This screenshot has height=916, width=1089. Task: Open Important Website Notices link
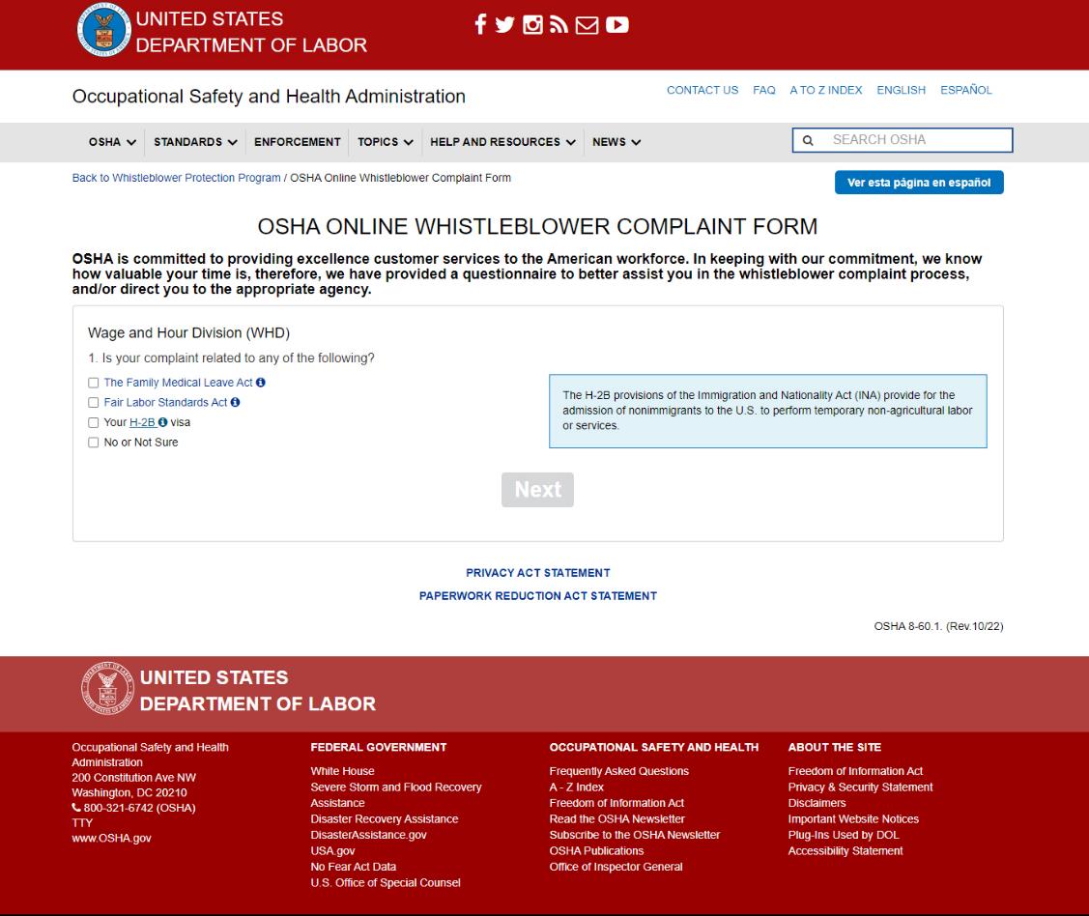coord(853,818)
